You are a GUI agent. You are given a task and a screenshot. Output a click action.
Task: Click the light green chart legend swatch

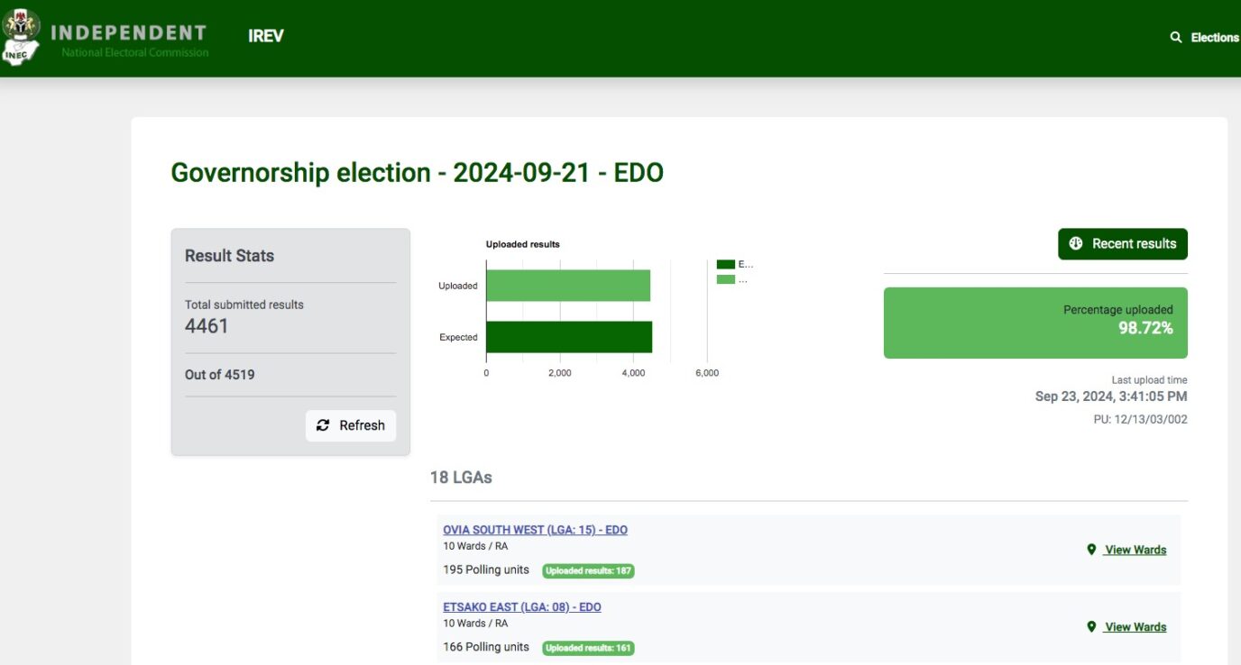725,279
